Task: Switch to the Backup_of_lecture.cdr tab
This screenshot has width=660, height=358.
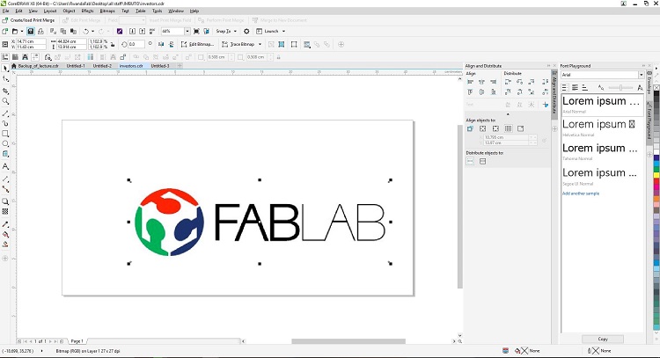Action: 39,66
